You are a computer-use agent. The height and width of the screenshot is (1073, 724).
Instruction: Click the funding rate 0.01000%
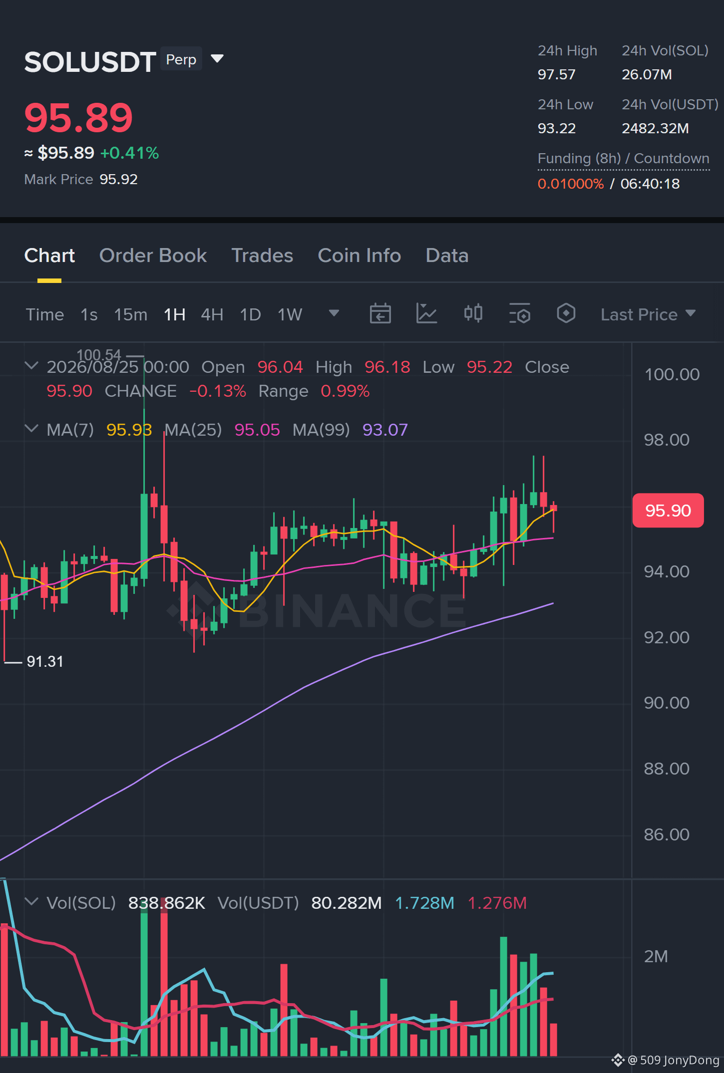pyautogui.click(x=571, y=184)
